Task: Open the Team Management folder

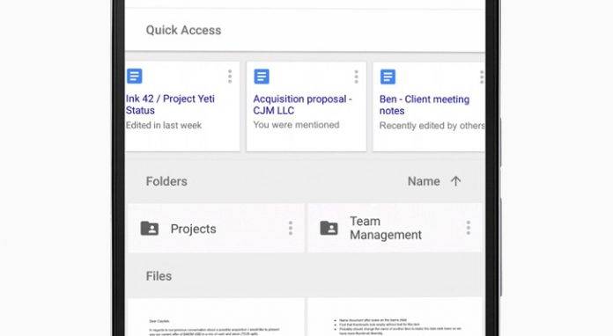Action: 395,228
